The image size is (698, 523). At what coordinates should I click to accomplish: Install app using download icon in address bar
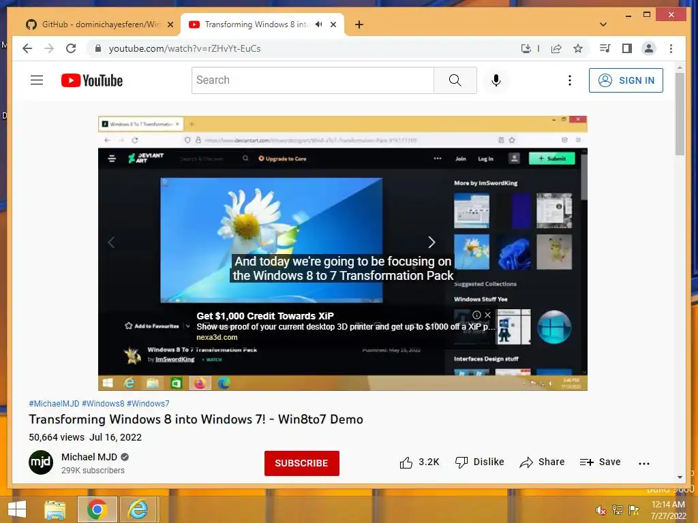coord(526,48)
